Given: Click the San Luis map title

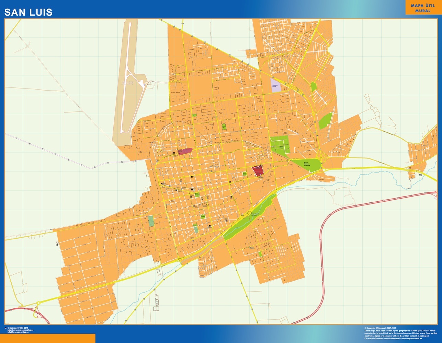Looking at the screenshot, I should pyautogui.click(x=28, y=13).
